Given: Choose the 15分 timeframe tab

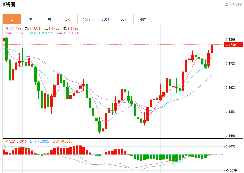Looking at the screenshot, I should pyautogui.click(x=87, y=19).
